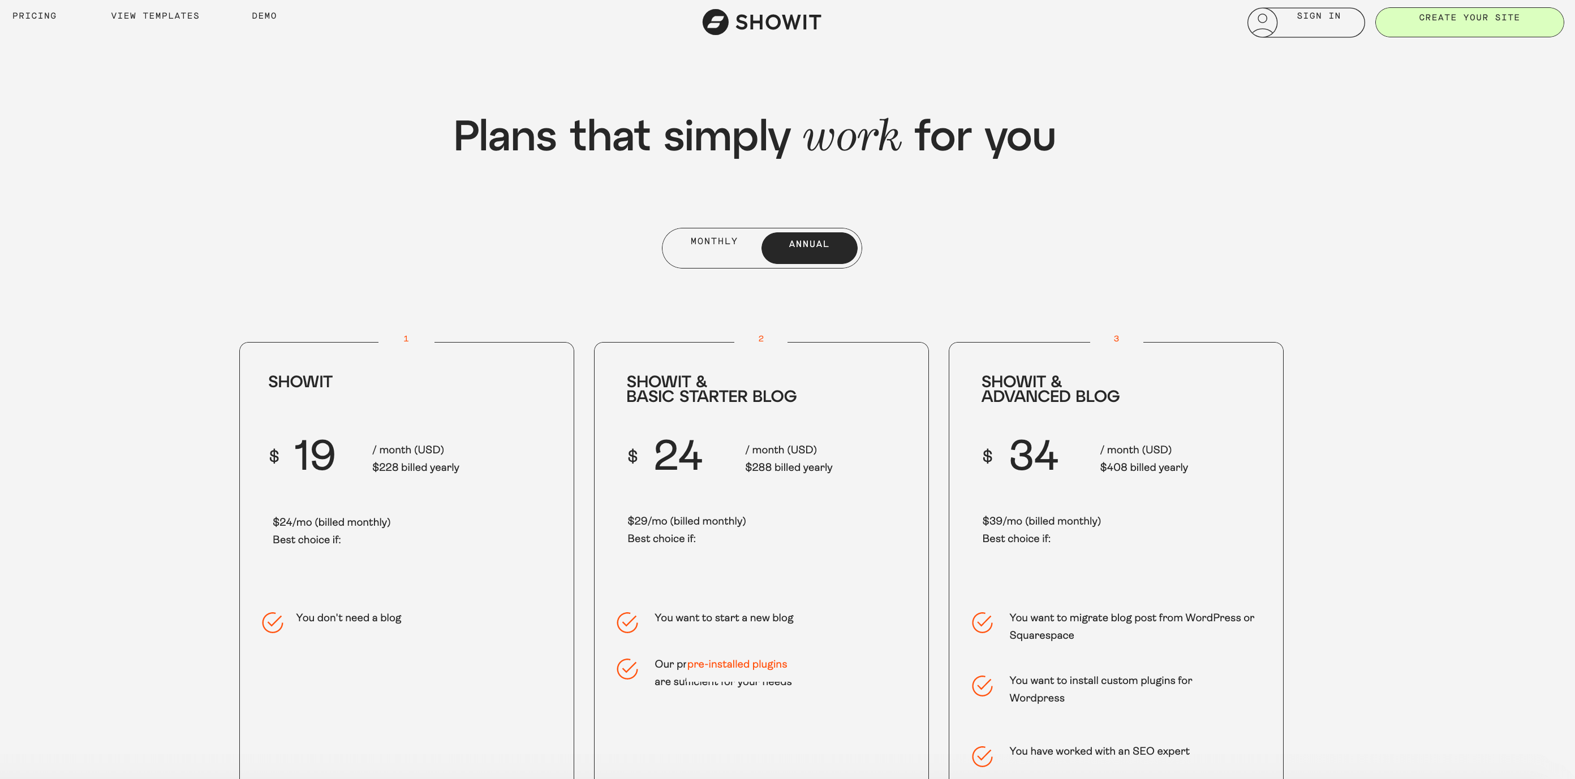Click the Sign In user icon
Viewport: 1575px width, 779px height.
[1263, 21]
